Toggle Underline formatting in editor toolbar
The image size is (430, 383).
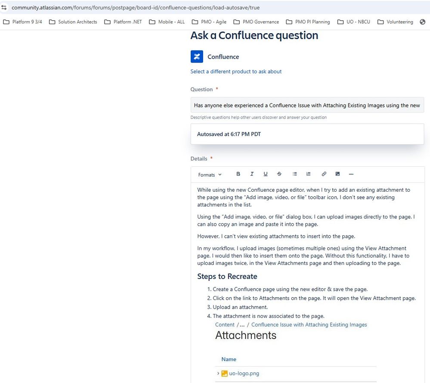click(x=266, y=174)
